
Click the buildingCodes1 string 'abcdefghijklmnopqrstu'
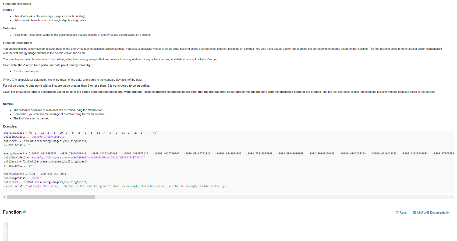click(x=48, y=137)
